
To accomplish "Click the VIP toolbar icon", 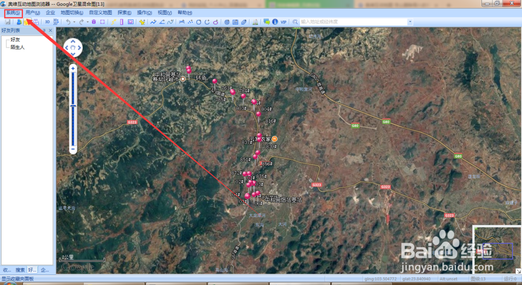I will (283, 22).
